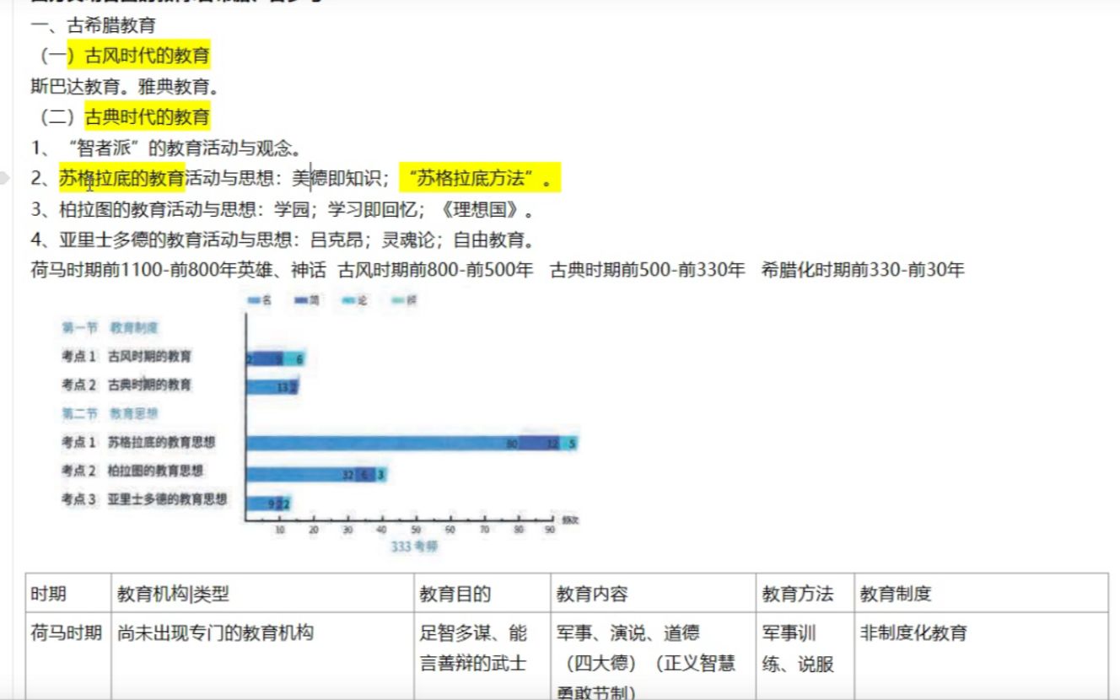Click the text 希腊化时期前330-前30年
The height and width of the screenshot is (700, 1120).
(862, 270)
